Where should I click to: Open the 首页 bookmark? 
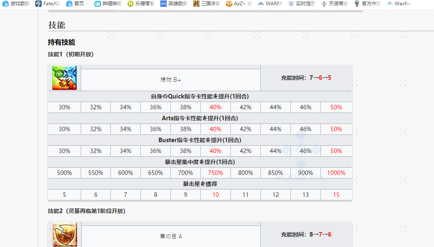[77, 4]
